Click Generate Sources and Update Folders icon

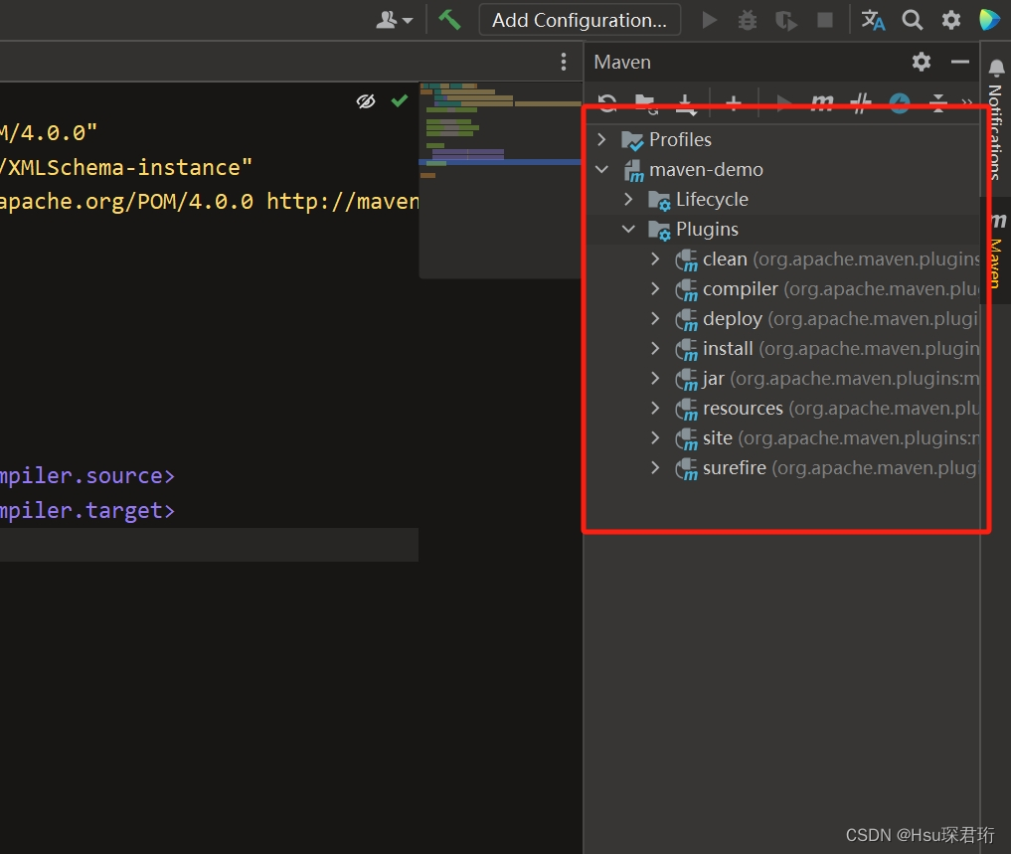tap(645, 103)
